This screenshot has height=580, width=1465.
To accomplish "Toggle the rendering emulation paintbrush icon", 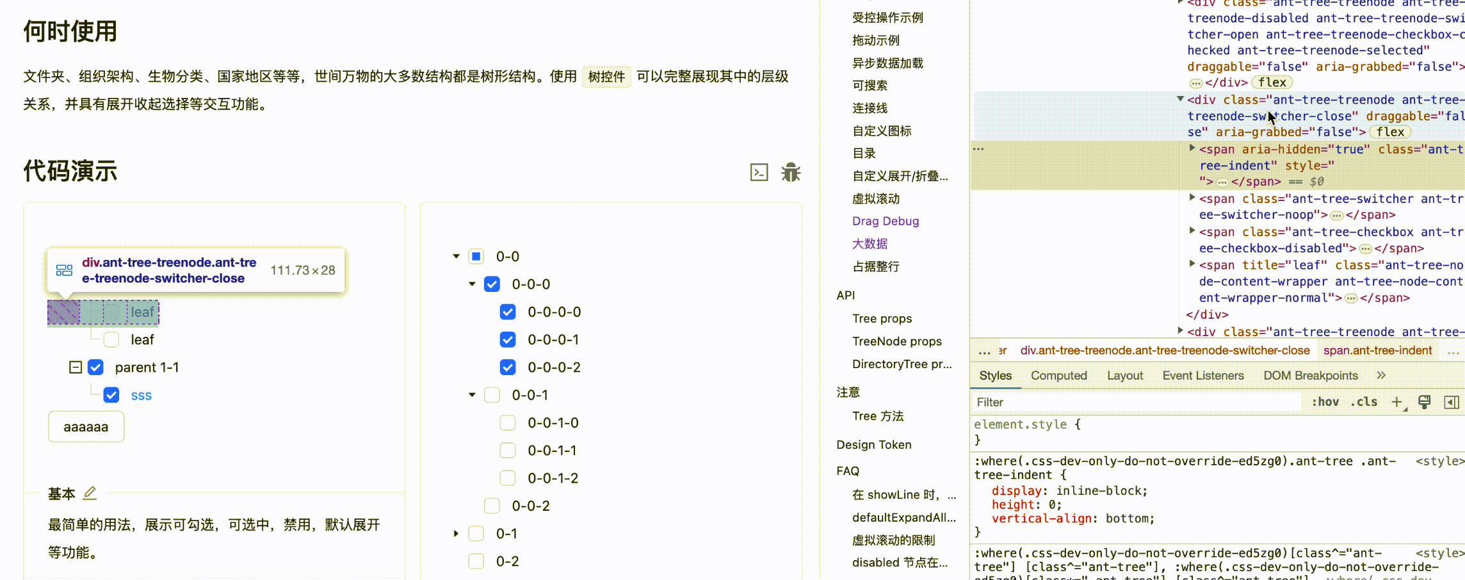I will click(1424, 402).
